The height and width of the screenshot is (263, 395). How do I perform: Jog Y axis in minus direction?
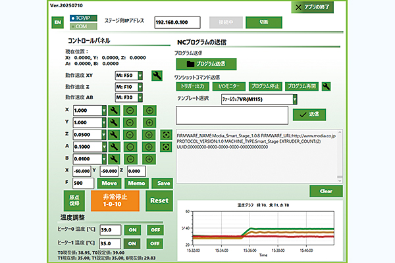130,122
